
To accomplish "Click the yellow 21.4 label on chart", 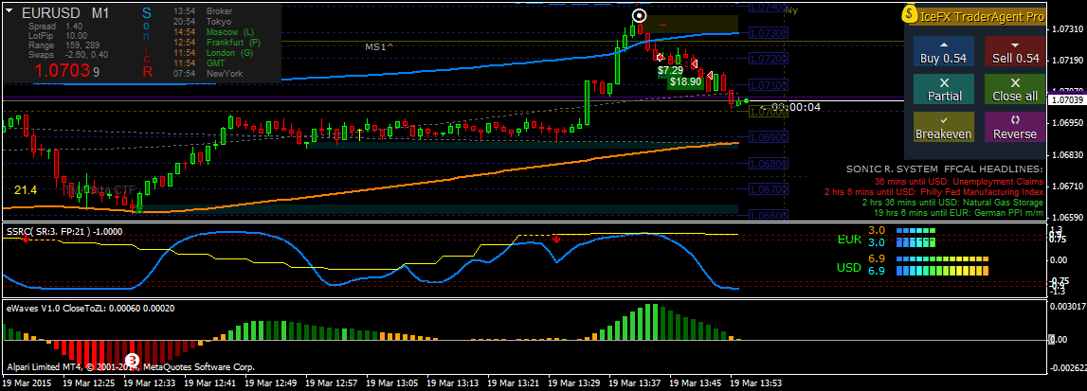I will pos(25,189).
